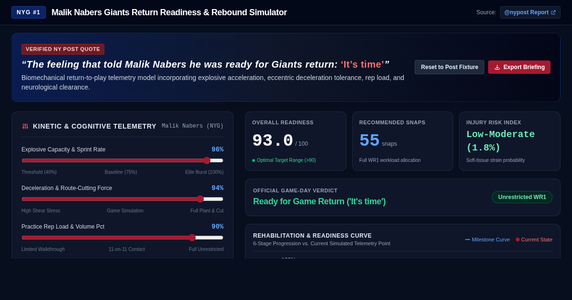Screen dimensions: 572x300
Task: Click the 'Recommended Snaps' card heading
Action: click(x=392, y=122)
